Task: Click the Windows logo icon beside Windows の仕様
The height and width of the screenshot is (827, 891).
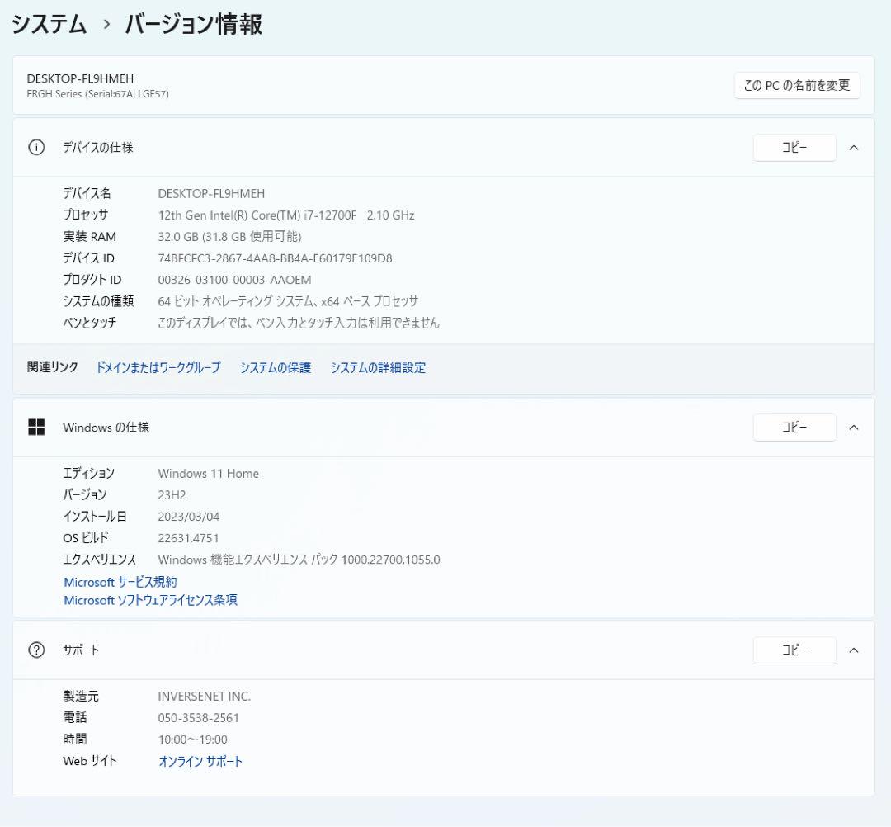Action: pyautogui.click(x=36, y=428)
